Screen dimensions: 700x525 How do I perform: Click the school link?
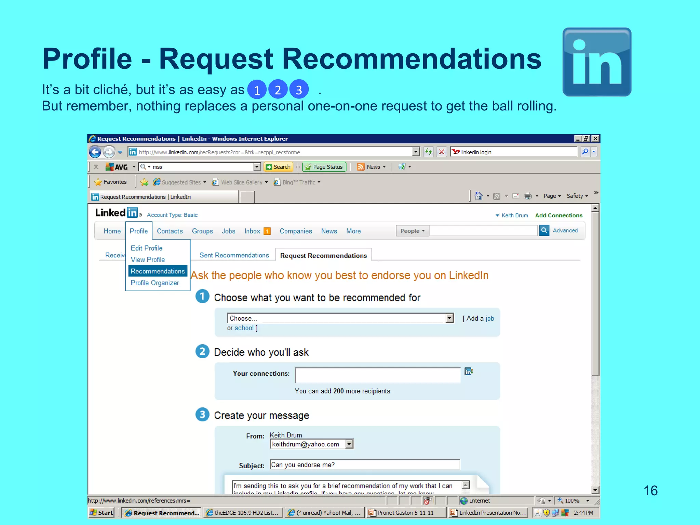244,328
